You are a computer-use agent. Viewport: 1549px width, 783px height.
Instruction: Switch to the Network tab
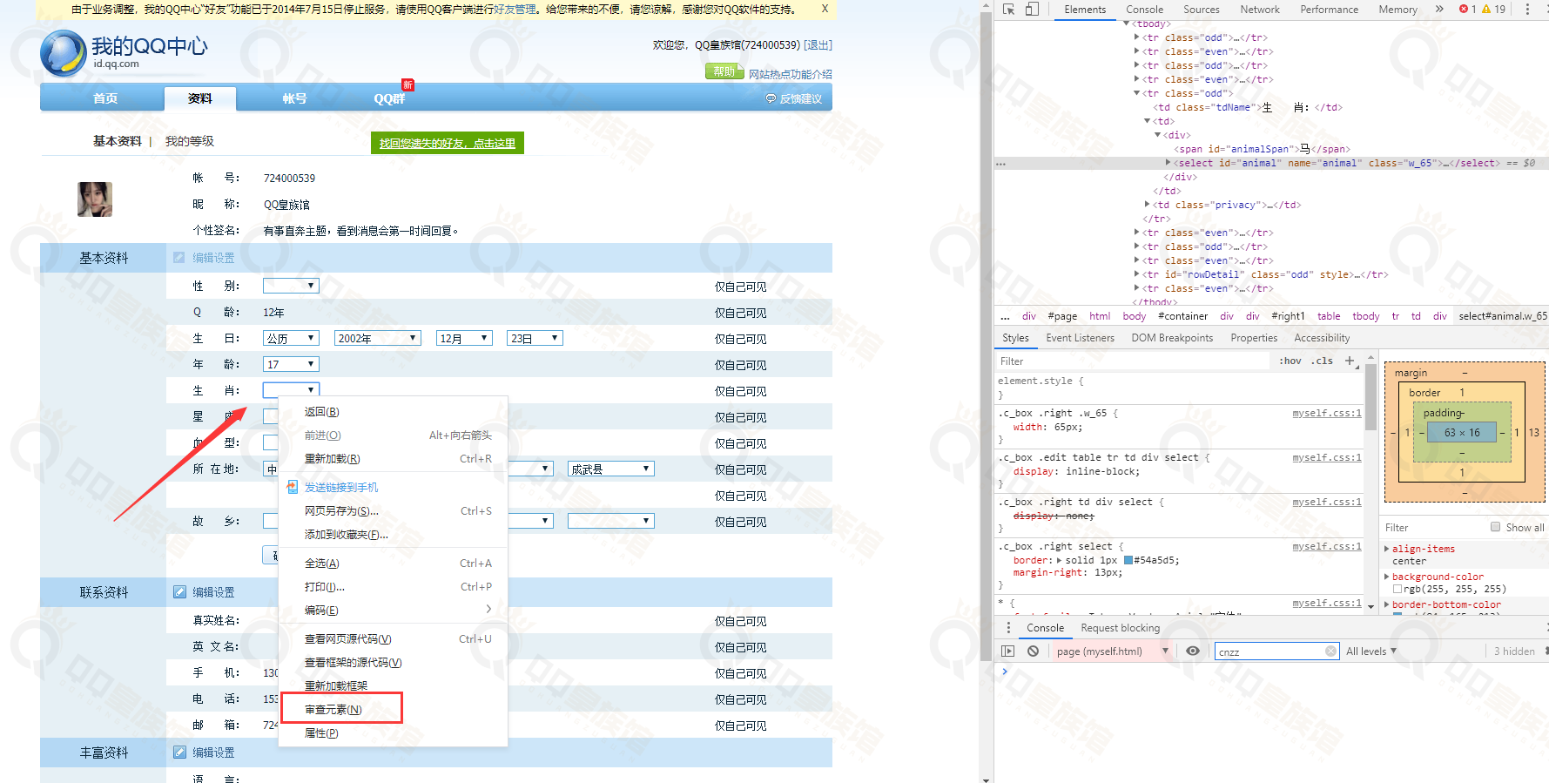(1259, 10)
